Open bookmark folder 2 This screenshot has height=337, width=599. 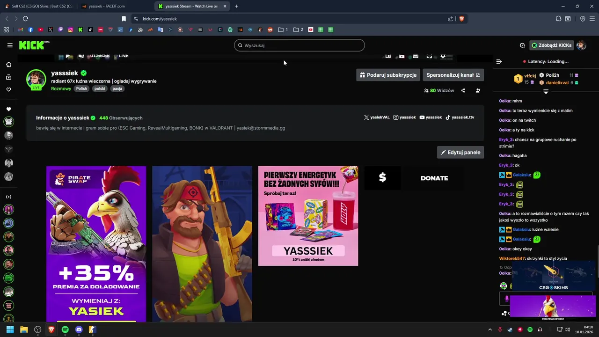click(x=298, y=29)
